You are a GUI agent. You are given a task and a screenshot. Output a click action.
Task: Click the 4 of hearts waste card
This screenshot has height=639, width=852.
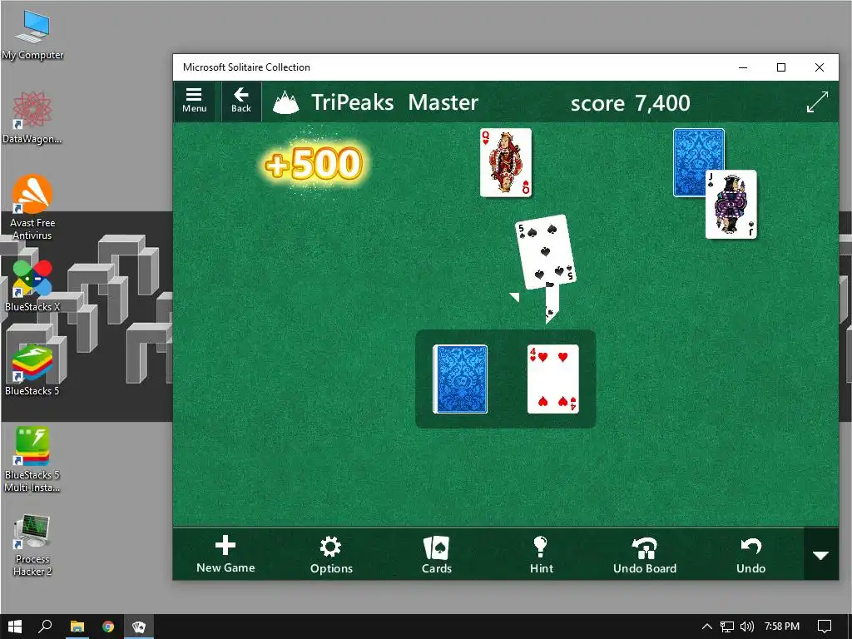pos(552,379)
